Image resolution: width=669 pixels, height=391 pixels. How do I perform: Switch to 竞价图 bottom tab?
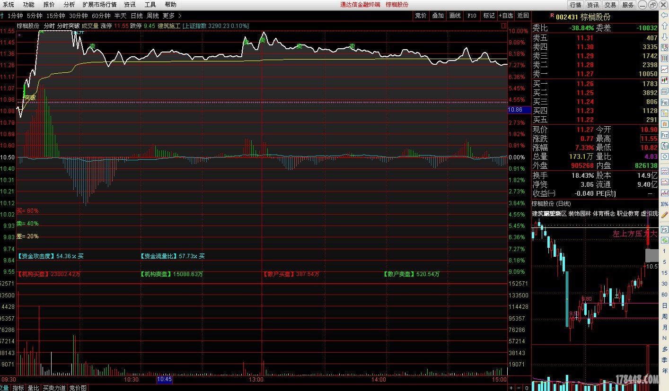78,388
